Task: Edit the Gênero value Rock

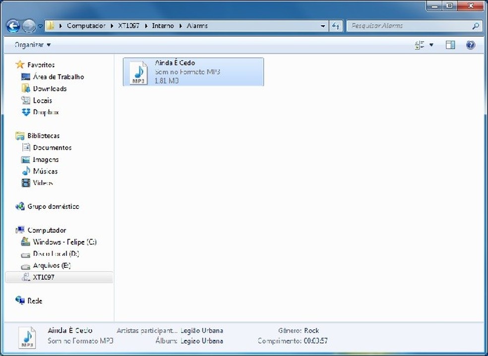Action: [311, 331]
